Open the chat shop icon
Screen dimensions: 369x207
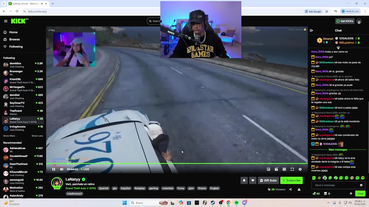pyautogui.click(x=325, y=193)
